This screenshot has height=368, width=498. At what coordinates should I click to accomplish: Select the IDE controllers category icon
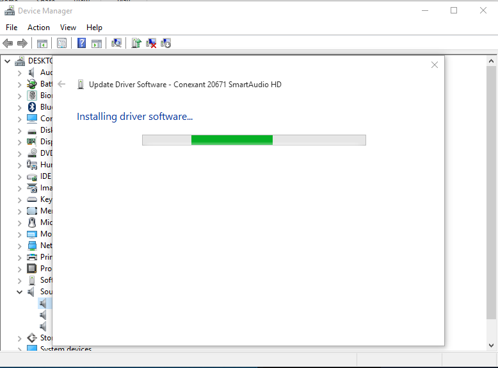(x=32, y=177)
